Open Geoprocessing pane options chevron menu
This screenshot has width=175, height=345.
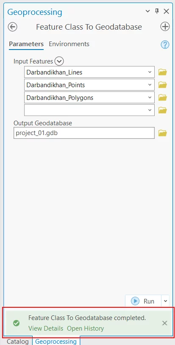148,11
